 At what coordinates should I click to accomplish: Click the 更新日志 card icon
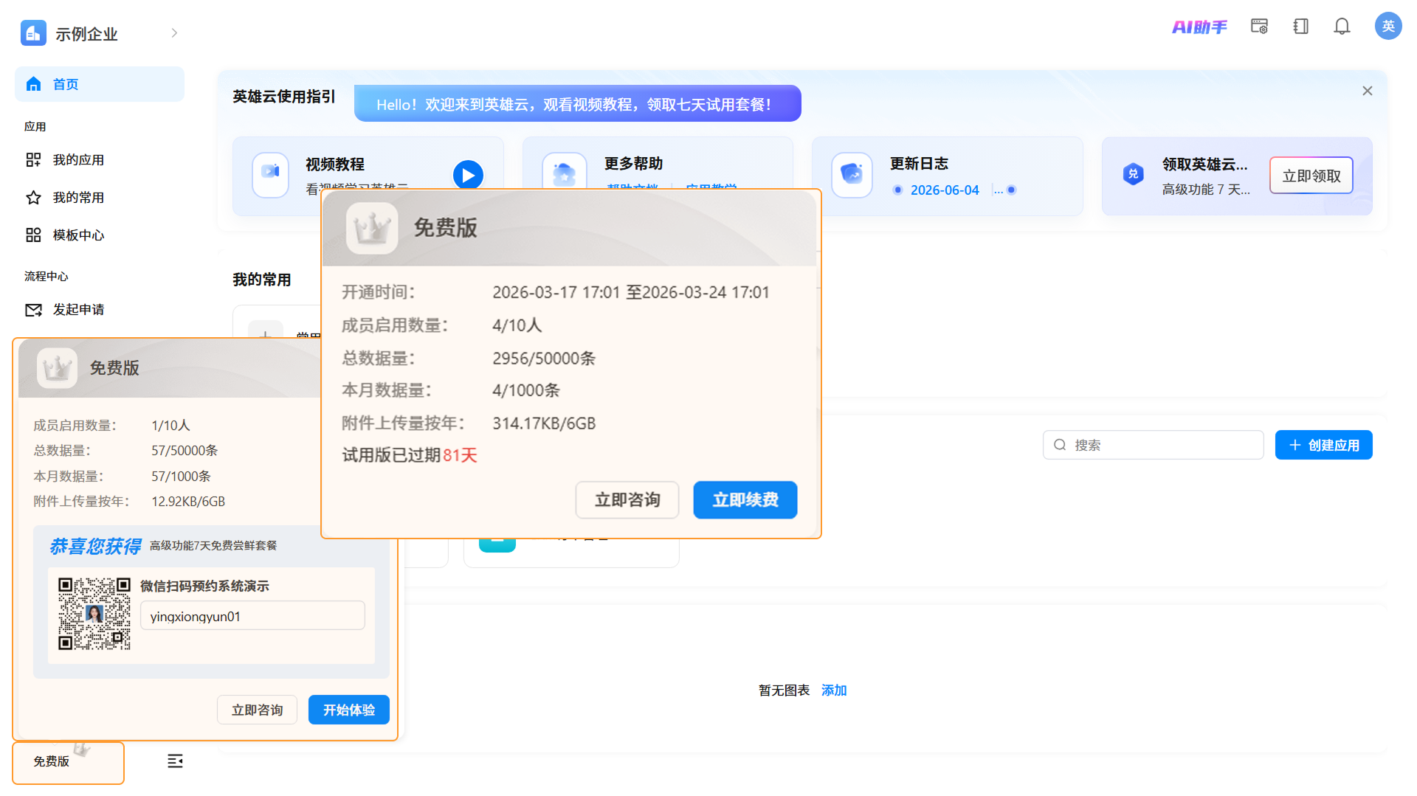click(852, 175)
